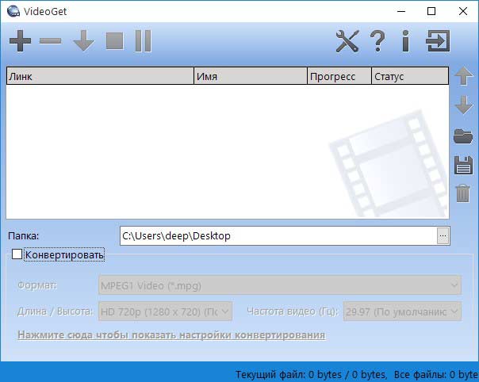Open settings with wrench and screwdriver icon
Image resolution: width=479 pixels, height=382 pixels.
[347, 41]
